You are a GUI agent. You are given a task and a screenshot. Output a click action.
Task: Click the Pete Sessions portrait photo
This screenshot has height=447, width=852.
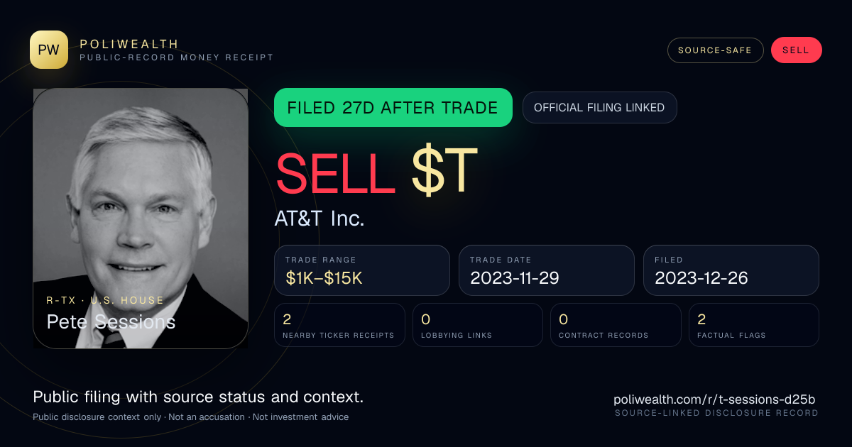[x=141, y=219]
